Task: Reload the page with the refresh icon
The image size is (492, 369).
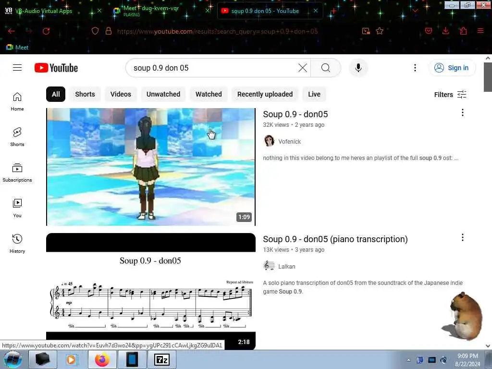Action: tap(46, 31)
